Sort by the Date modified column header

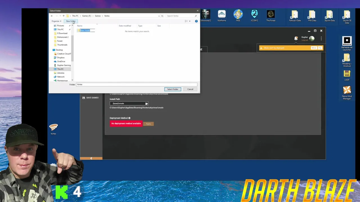(x=125, y=26)
